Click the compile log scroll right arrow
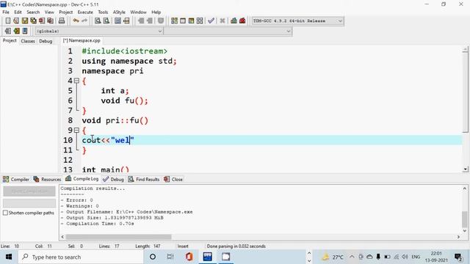Viewport: 470px width, 264px height. click(x=458, y=237)
